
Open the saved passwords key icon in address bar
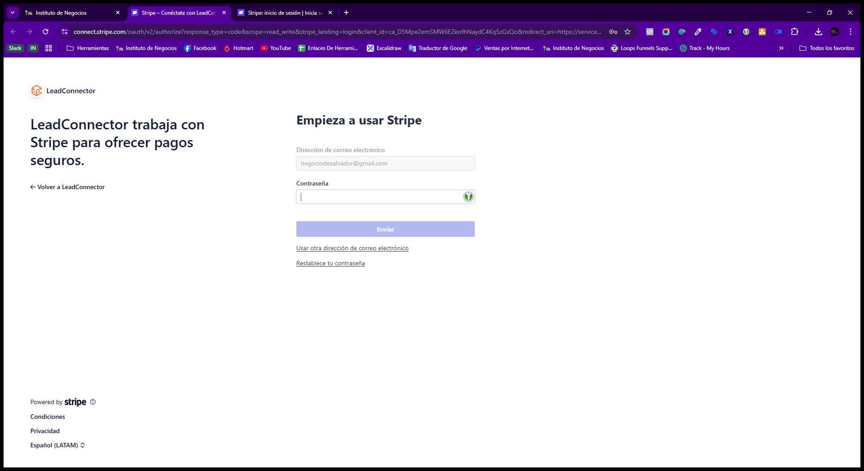pyautogui.click(x=613, y=32)
